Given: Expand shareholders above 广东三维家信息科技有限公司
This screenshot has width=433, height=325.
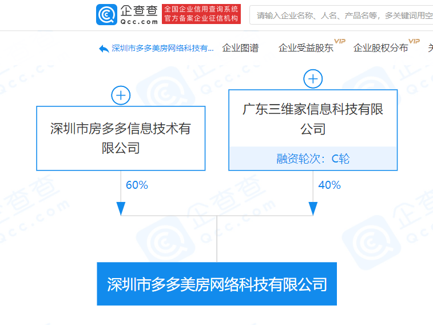Looking at the screenshot, I should (313, 79).
